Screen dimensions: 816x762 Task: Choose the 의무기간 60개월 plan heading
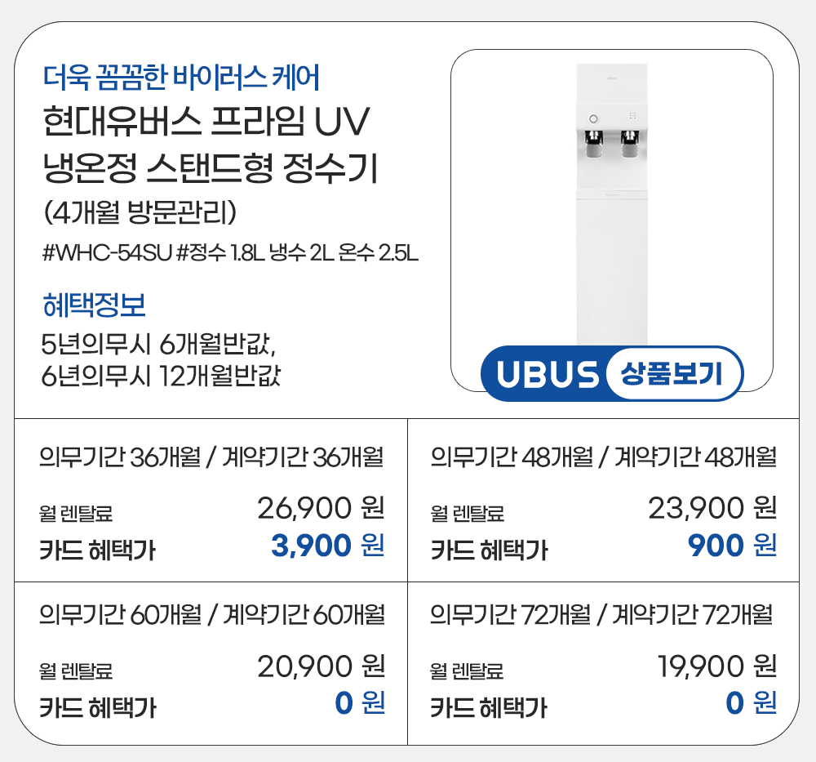click(211, 613)
